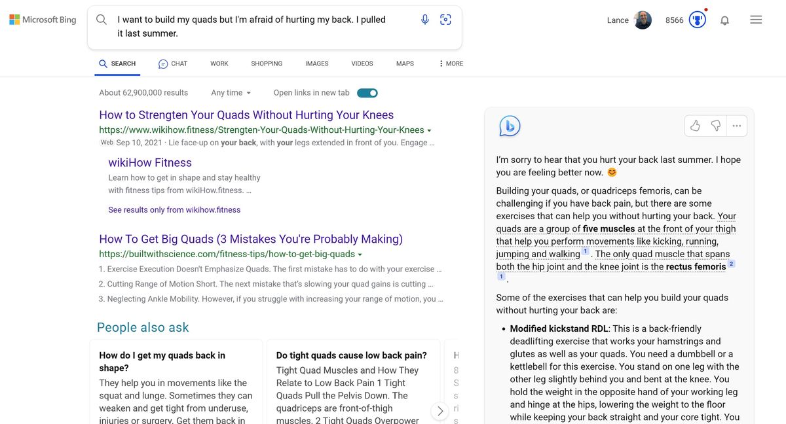Show next People also ask card arrow
This screenshot has width=786, height=424.
pyautogui.click(x=440, y=411)
